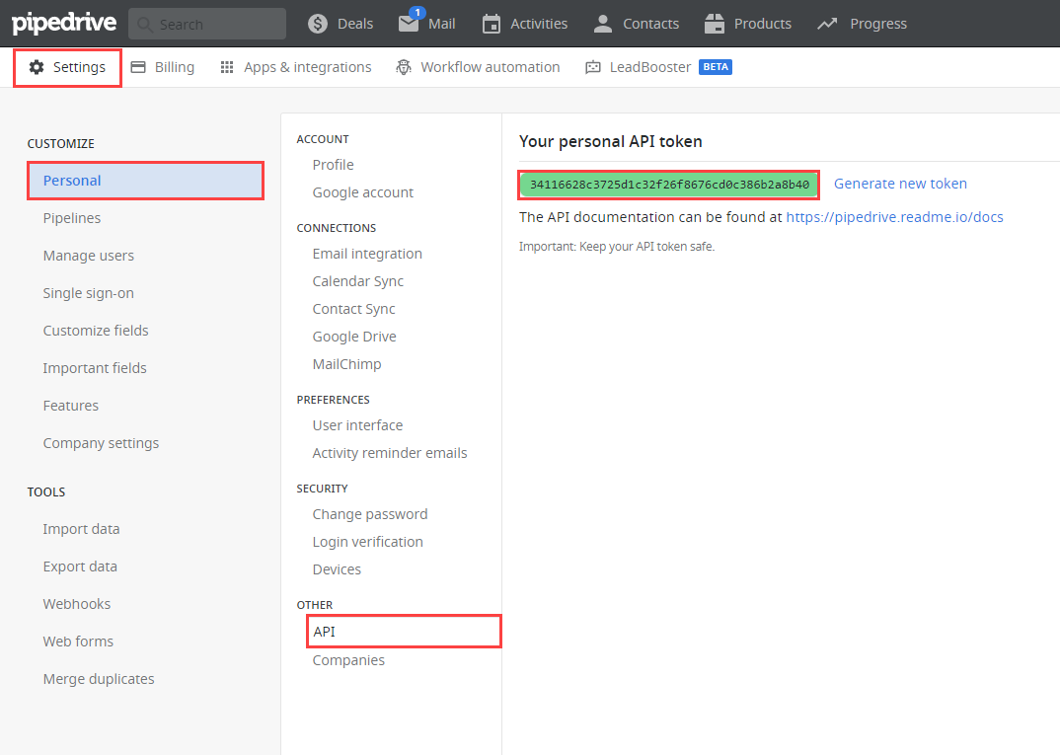Click the Products box icon
1060x755 pixels.
tap(714, 24)
